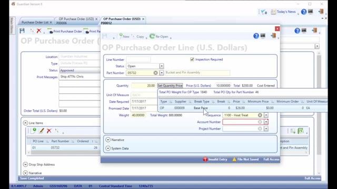The height and width of the screenshot is (189, 337).
Task: Click the exit door icon in order line dialog
Action: pos(273,36)
